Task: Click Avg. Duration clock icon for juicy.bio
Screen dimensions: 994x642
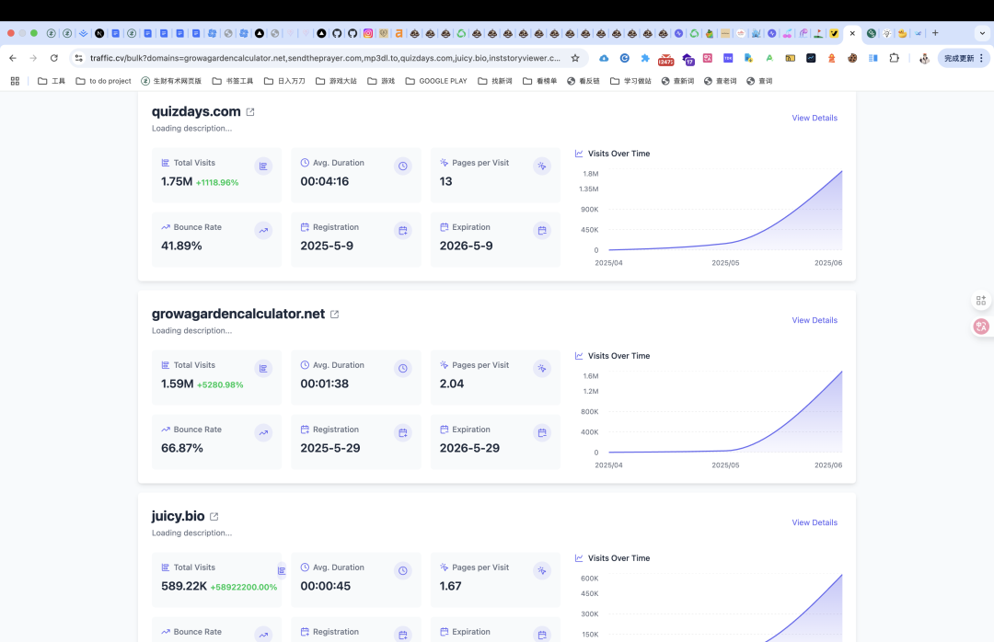Action: tap(402, 570)
